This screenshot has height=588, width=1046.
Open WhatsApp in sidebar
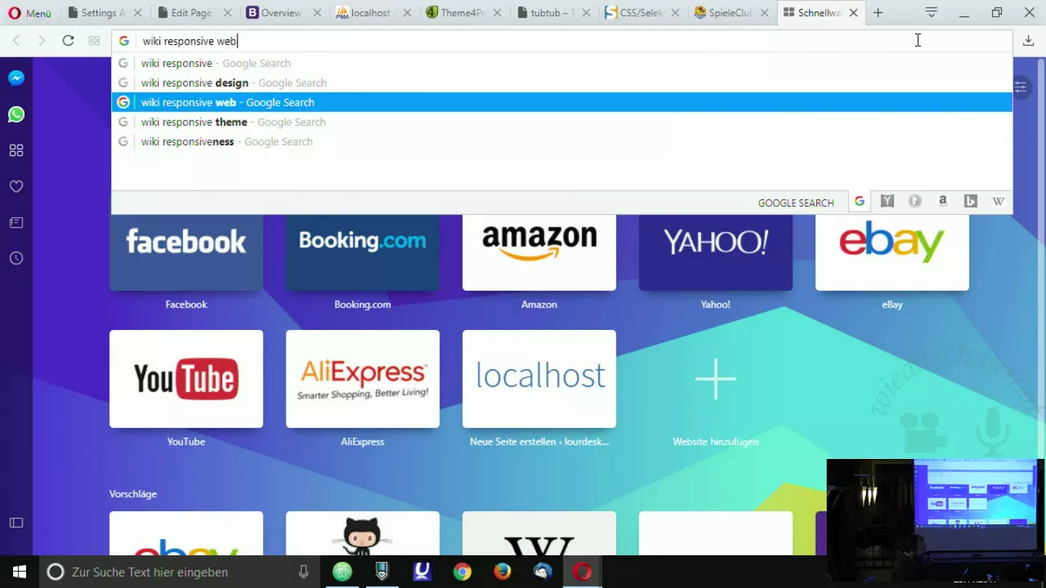point(16,114)
